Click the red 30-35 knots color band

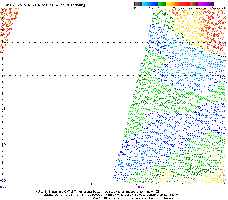(x=186, y=4)
